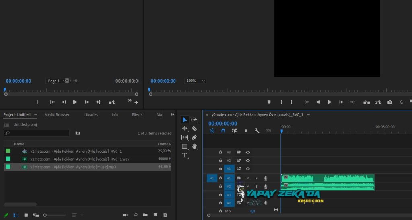Play the Source monitor
The width and height of the screenshot is (412, 220).
75,102
